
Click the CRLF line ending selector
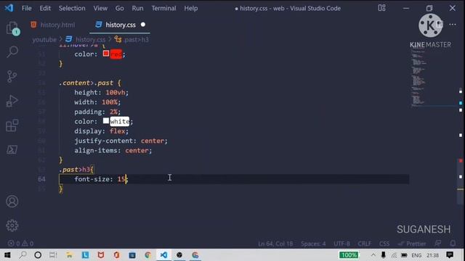(364, 244)
